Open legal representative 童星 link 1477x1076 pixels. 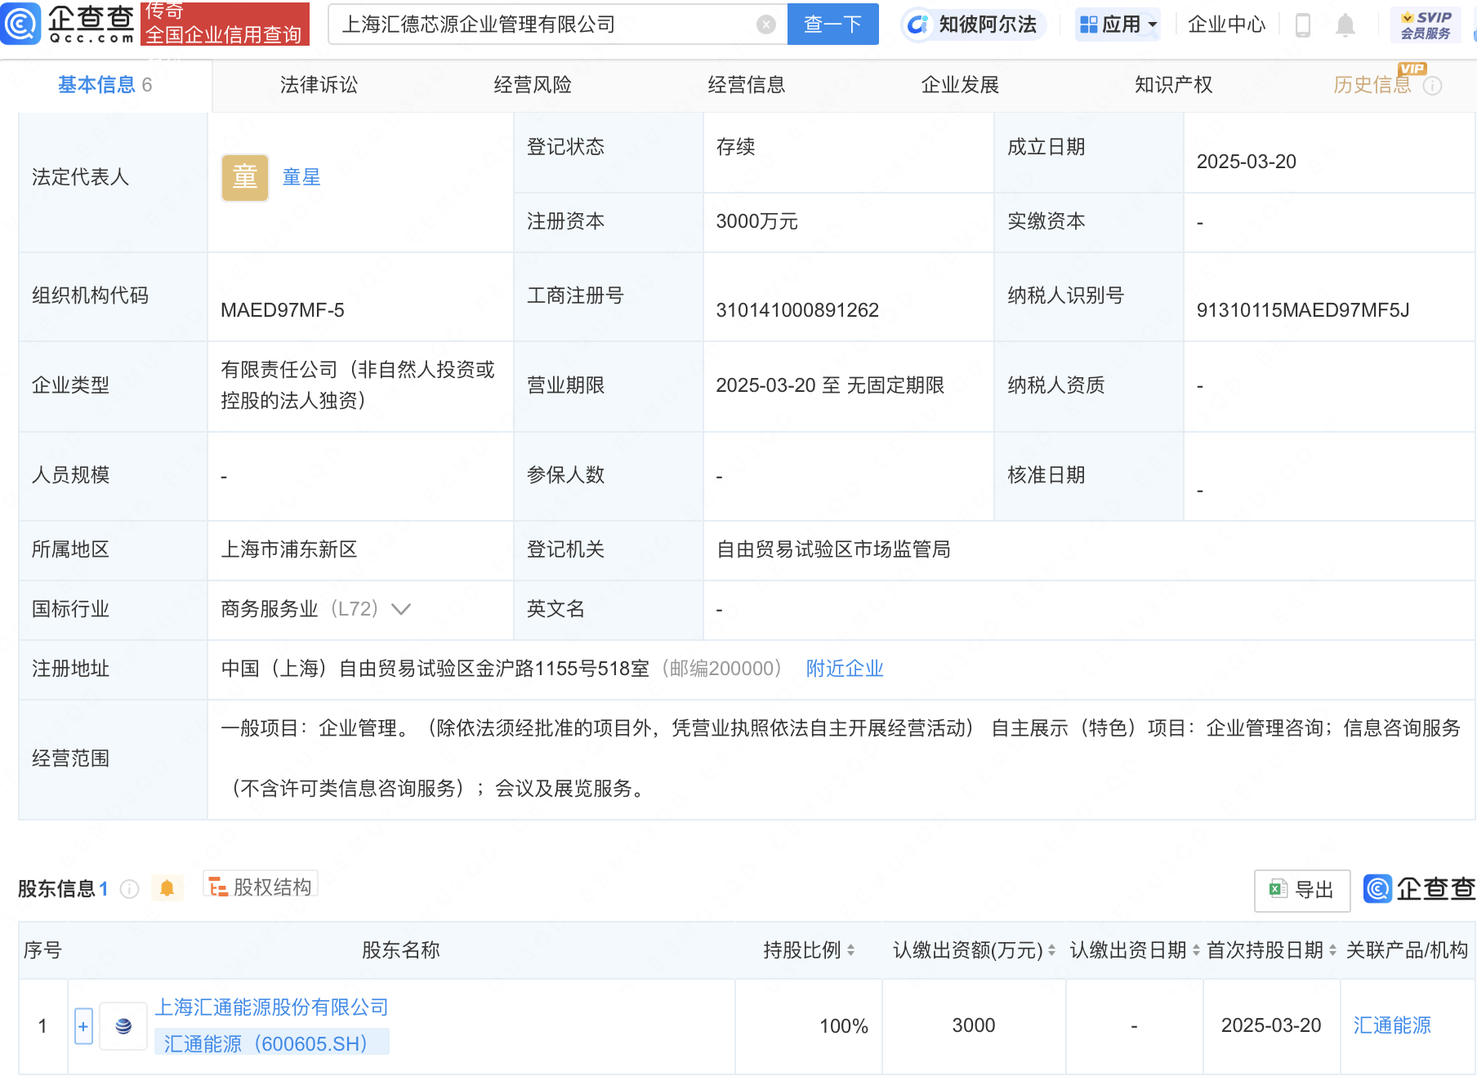(x=301, y=177)
